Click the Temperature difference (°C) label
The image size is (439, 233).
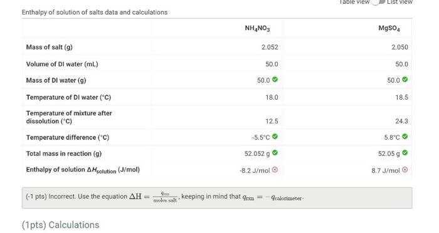tap(68, 137)
